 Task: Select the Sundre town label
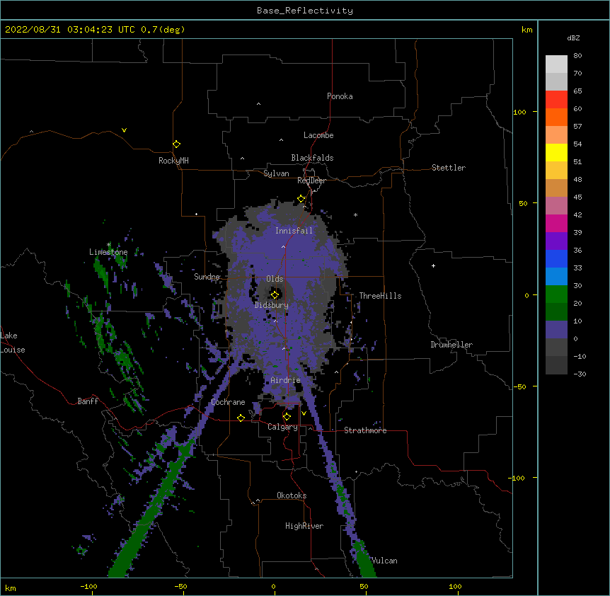pos(207,277)
